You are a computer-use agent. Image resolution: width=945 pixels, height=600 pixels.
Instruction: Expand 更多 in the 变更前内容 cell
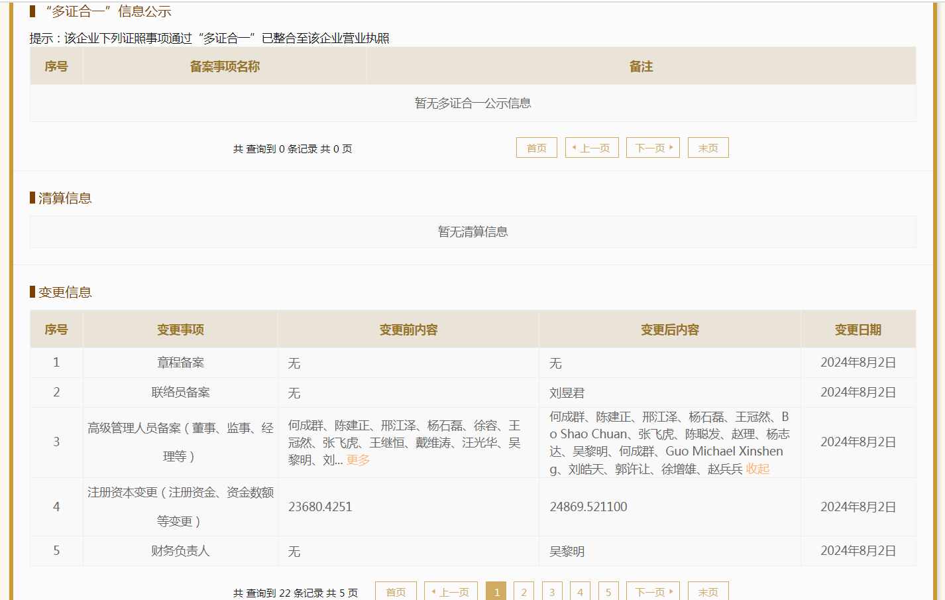(x=358, y=460)
